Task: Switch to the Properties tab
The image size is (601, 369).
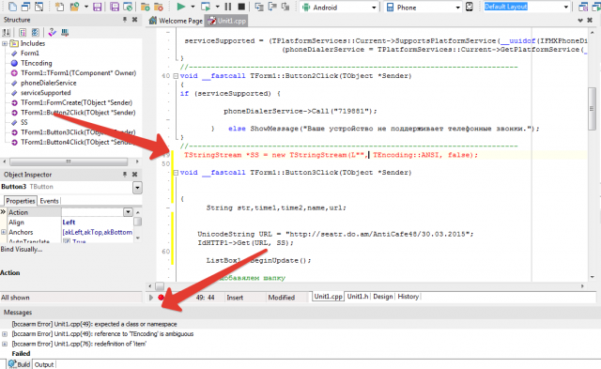Action: point(21,201)
